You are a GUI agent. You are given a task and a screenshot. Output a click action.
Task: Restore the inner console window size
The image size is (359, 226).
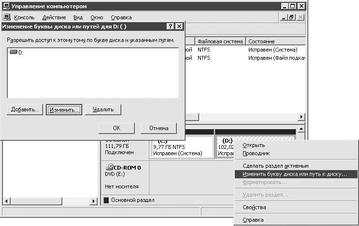tap(291, 17)
